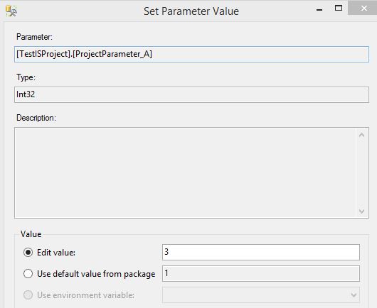Click the Value group box heading
The height and width of the screenshot is (308, 377).
[31, 234]
